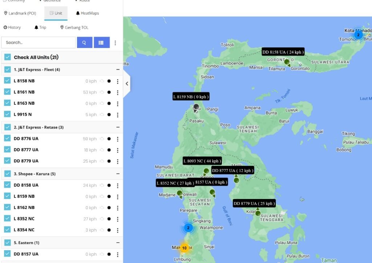Uncheck unit L 8163 NB

(7, 103)
